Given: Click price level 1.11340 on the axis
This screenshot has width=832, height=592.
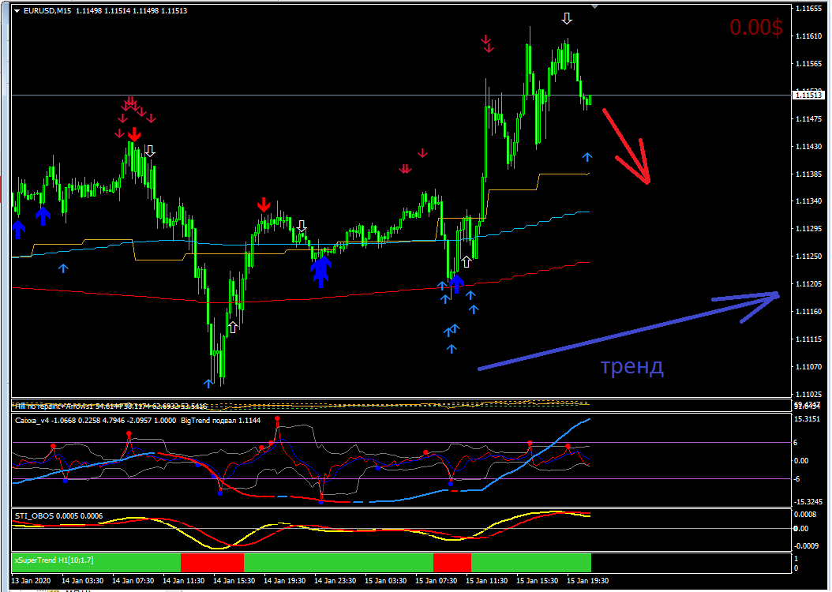Looking at the screenshot, I should pos(808,201).
